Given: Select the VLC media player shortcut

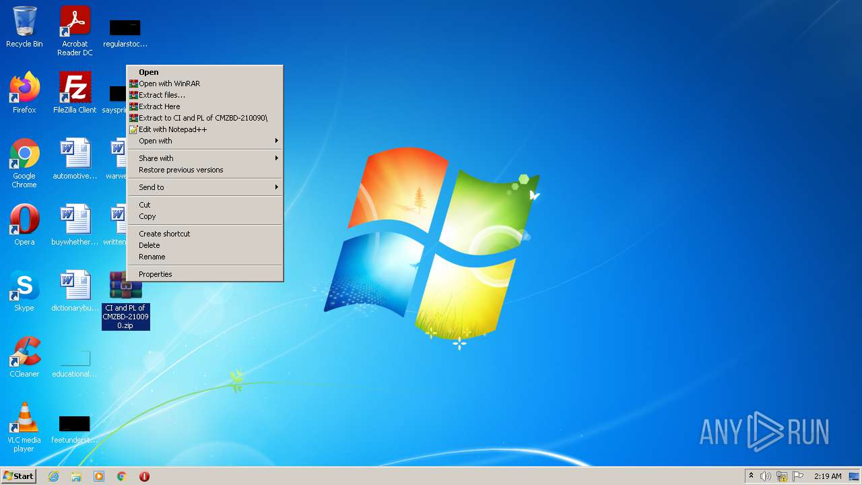Looking at the screenshot, I should [24, 427].
